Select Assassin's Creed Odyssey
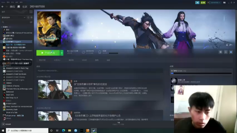The height and width of the screenshot is (133, 237). [x=15, y=77]
